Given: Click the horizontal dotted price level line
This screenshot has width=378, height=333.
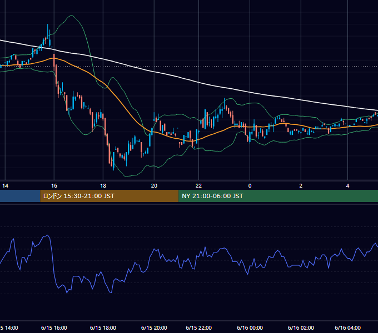Looking at the screenshot, I should [x=189, y=67].
